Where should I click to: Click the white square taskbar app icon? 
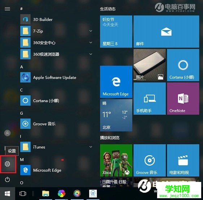pyautogui.click(x=93, y=193)
